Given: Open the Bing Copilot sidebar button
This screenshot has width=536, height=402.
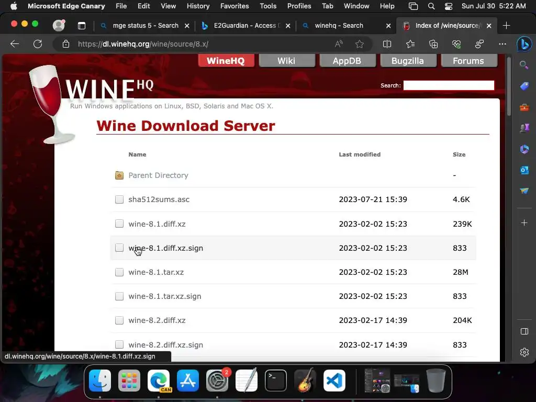Looking at the screenshot, I should (x=524, y=44).
